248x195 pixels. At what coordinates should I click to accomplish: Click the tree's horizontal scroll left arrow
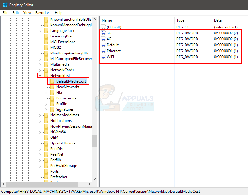pyautogui.click(x=3, y=184)
